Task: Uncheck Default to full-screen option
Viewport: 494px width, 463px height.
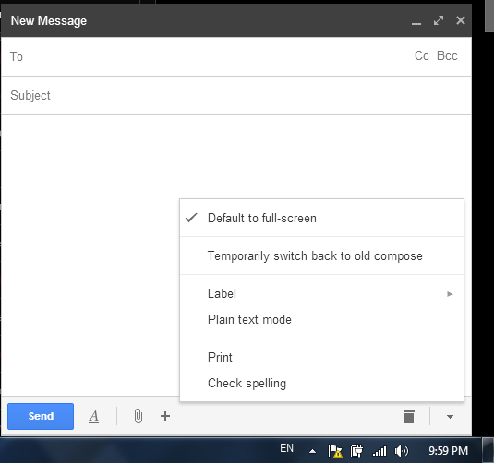Action: pos(321,218)
